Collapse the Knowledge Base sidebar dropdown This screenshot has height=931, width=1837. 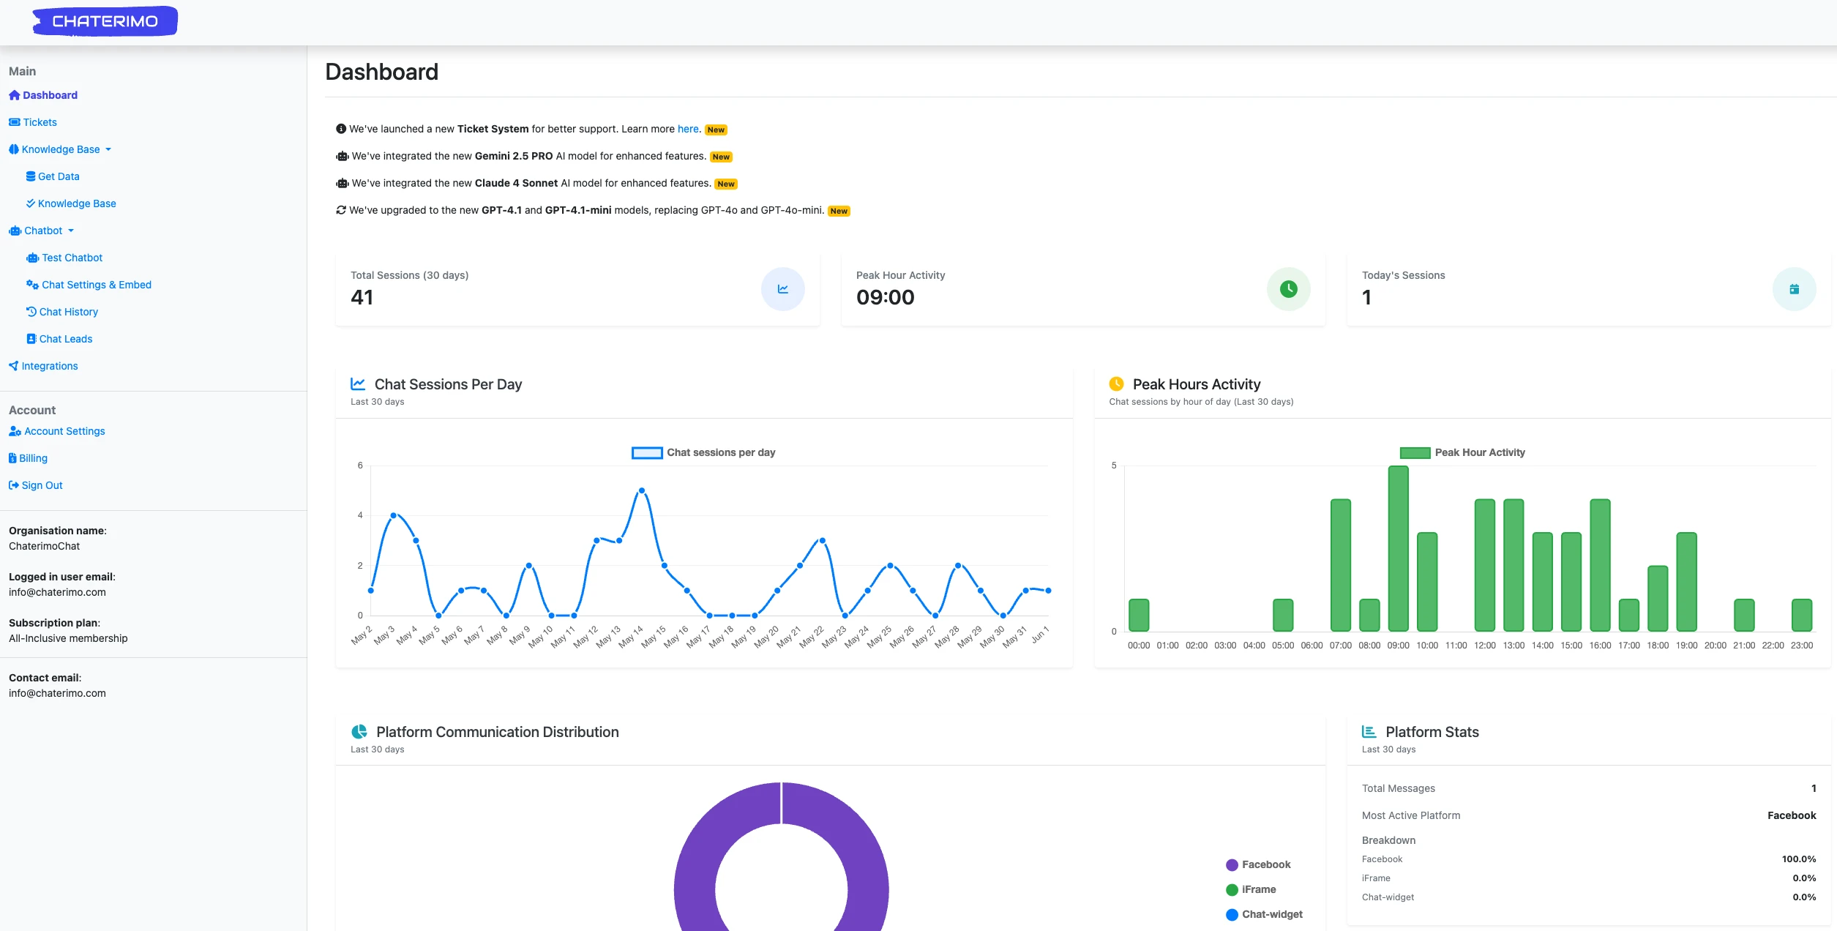[x=60, y=149]
